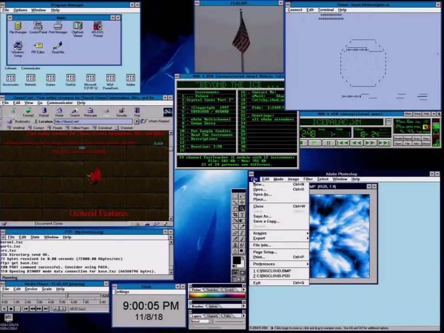Image resolution: width=444 pixels, height=333 pixels.
Task: Toggle Time display mode in MOD4WIN
Action: 426,138
